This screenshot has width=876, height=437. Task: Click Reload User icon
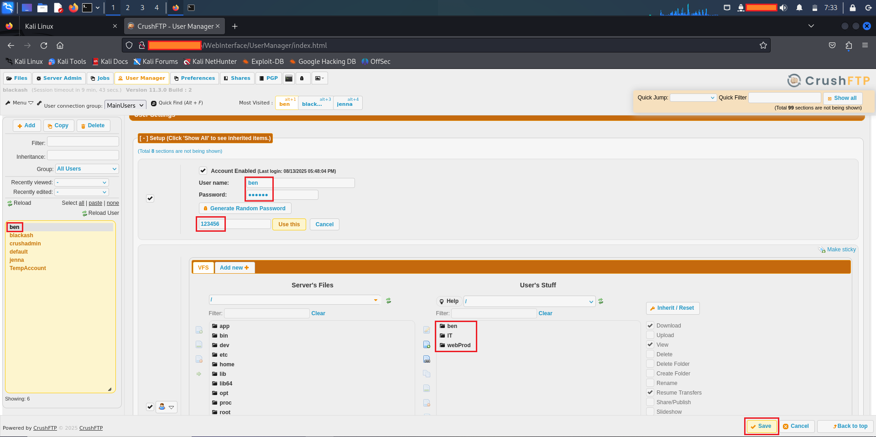pyautogui.click(x=84, y=213)
